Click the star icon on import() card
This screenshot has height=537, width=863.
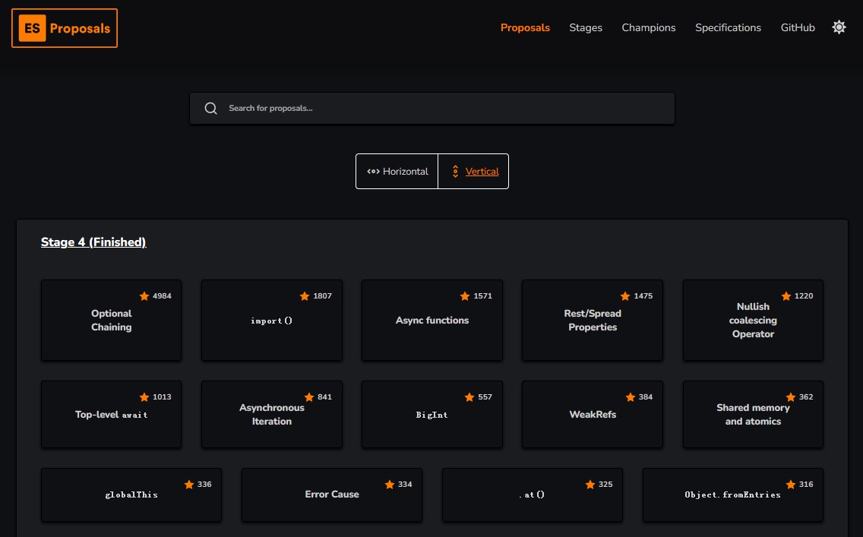pyautogui.click(x=305, y=296)
